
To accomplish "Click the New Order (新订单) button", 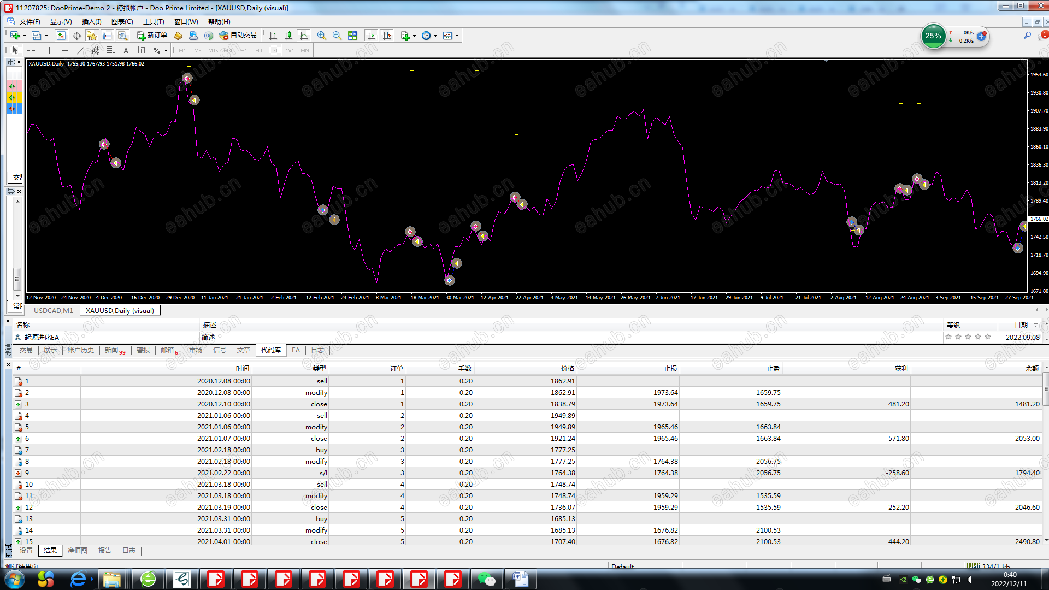I will [x=152, y=36].
